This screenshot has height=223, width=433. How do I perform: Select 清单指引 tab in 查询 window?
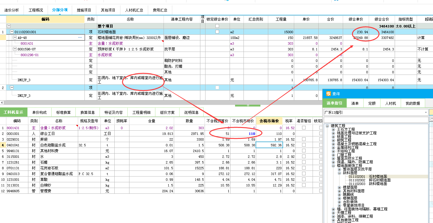pyautogui.click(x=334, y=103)
